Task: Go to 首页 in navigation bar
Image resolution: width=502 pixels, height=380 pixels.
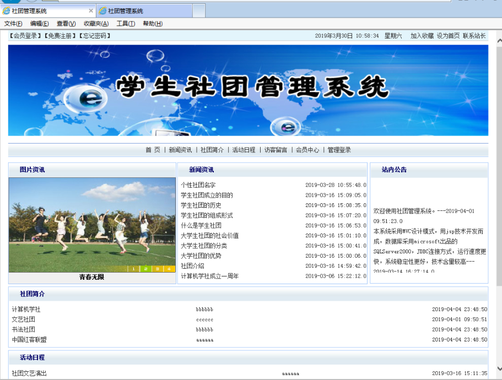Action: pos(153,150)
